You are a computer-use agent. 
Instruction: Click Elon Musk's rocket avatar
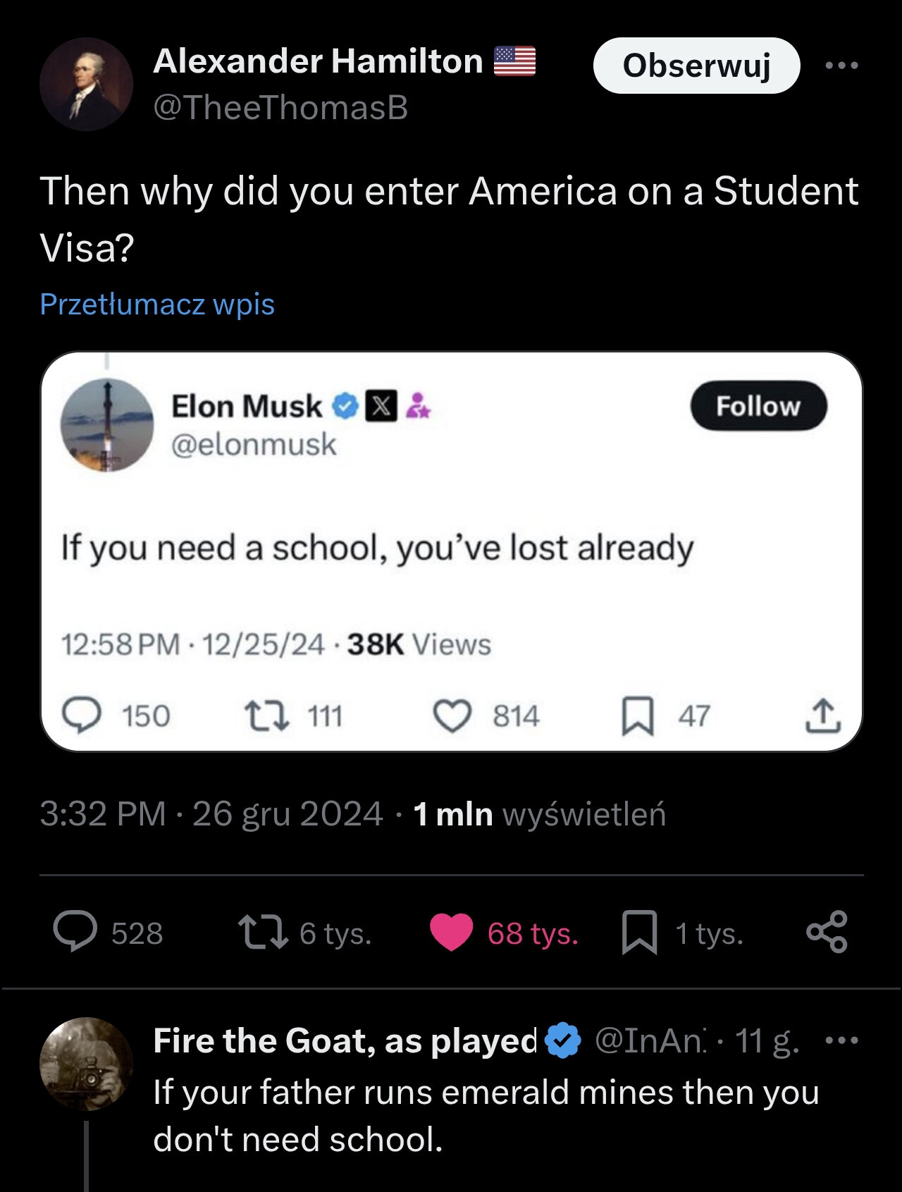(107, 425)
